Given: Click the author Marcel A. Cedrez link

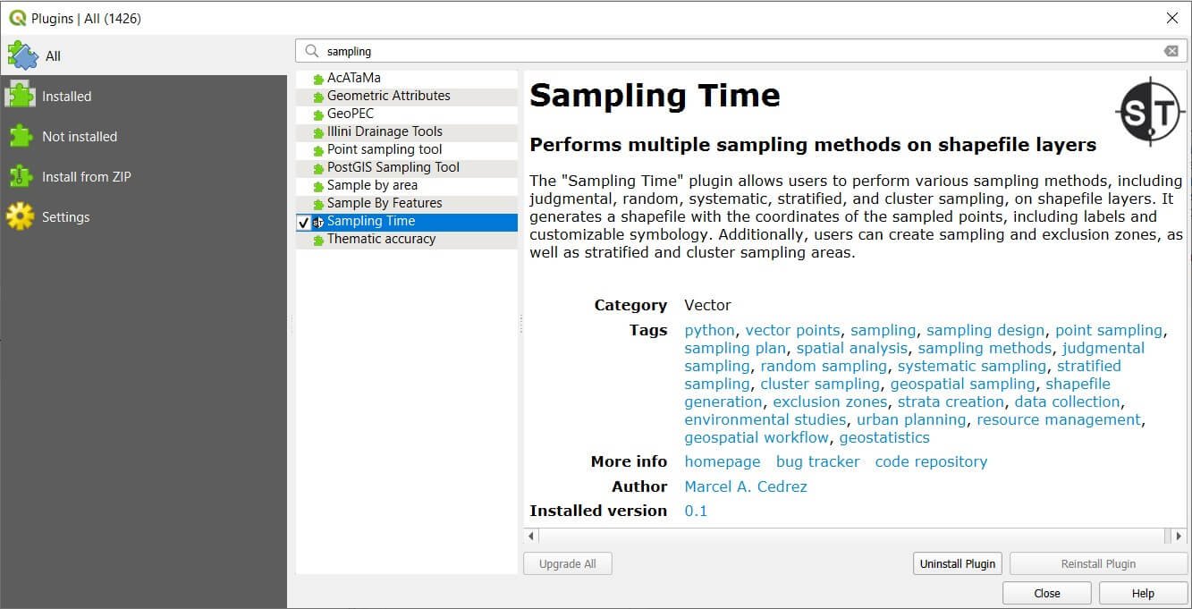Looking at the screenshot, I should point(746,486).
